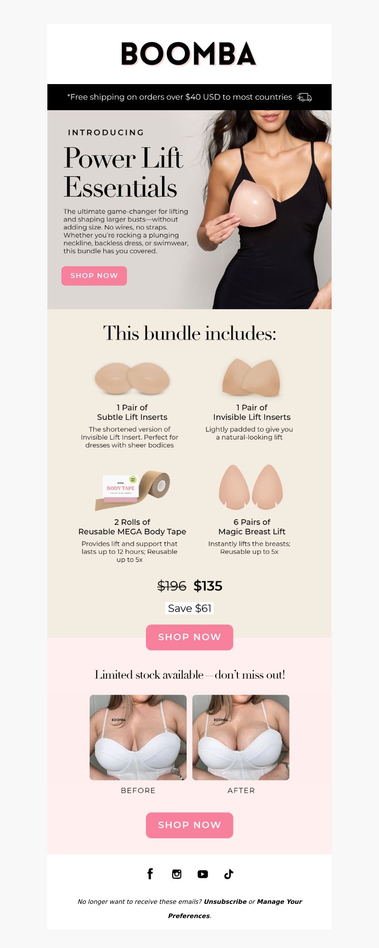Open the Manage Your Preferences link

[x=235, y=909]
